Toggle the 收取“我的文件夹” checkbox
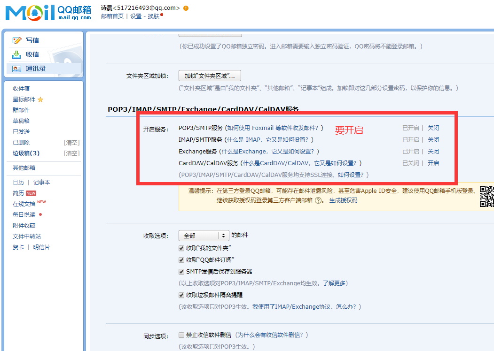 pyautogui.click(x=181, y=248)
